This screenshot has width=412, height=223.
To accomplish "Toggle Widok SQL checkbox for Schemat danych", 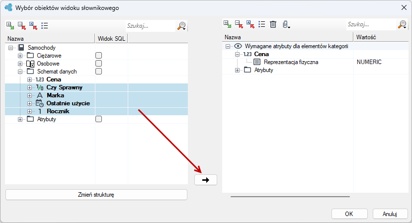I will tap(98, 72).
